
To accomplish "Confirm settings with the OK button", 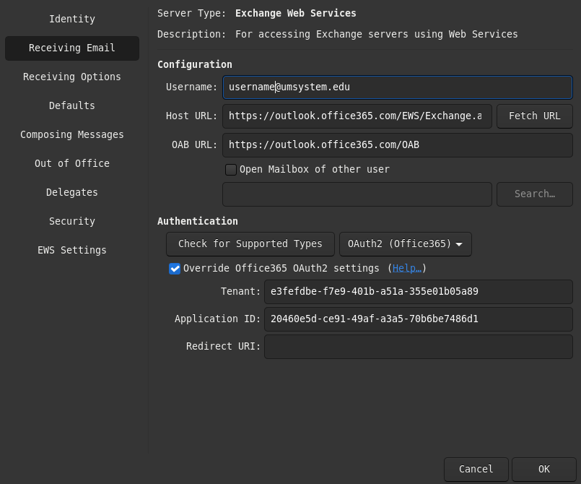I will pyautogui.click(x=543, y=470).
